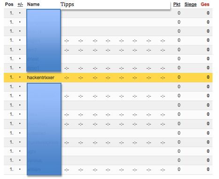Click the Pos column header

(9, 4)
